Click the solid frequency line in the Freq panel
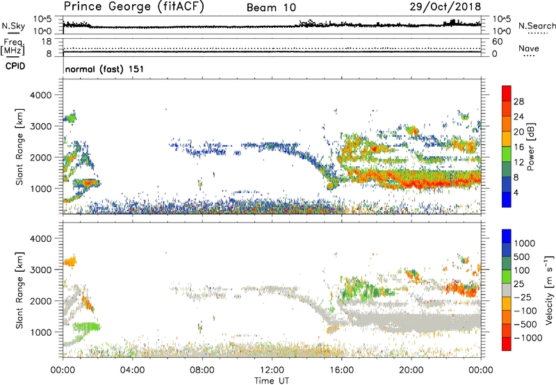556x385 pixels. point(272,52)
